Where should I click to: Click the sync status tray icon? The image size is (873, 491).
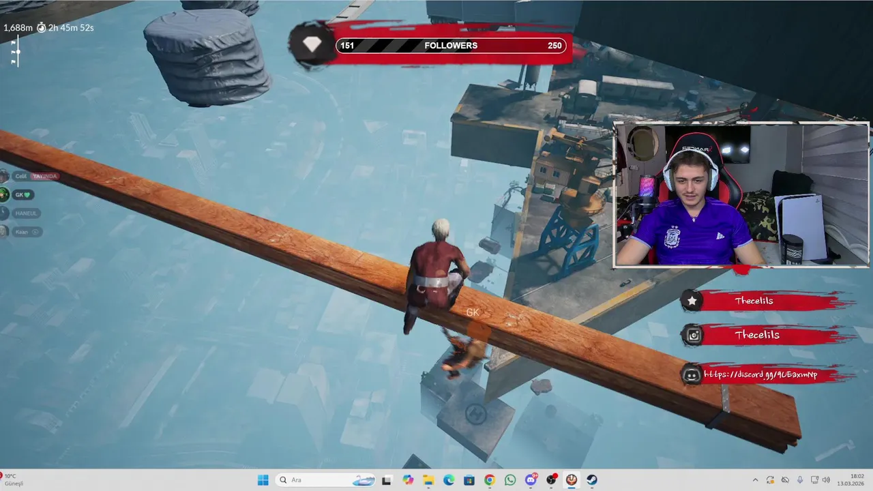point(770,480)
